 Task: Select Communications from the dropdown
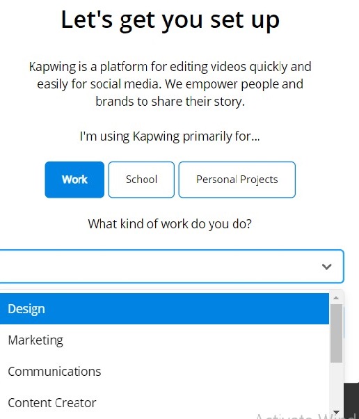tap(164, 372)
